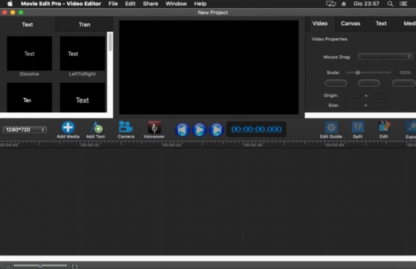This screenshot has height=269, width=416.
Task: Click the Export icon in the toolbar
Action: coord(411,128)
